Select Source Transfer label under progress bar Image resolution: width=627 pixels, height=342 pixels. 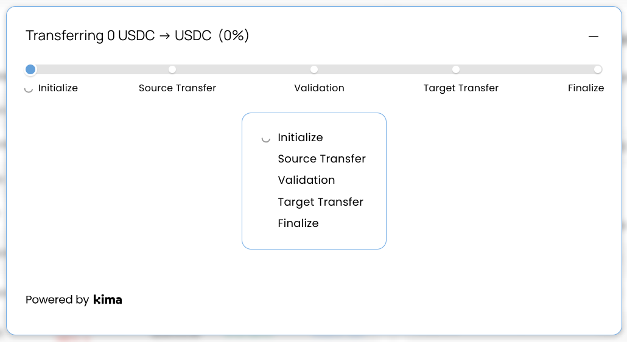(x=177, y=88)
